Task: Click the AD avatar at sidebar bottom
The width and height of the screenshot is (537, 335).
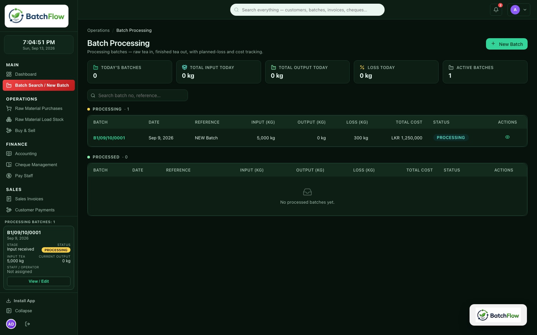Action: [11, 324]
